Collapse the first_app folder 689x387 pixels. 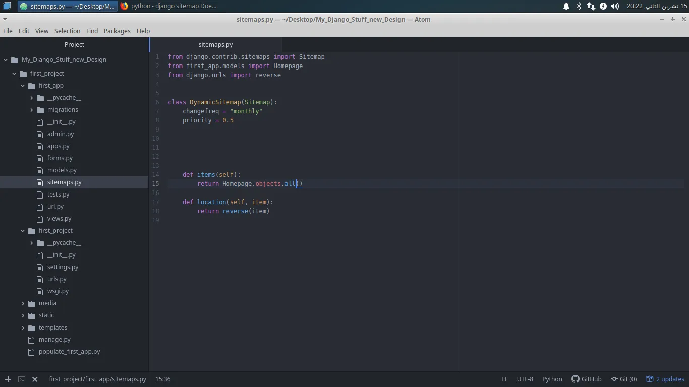click(23, 86)
